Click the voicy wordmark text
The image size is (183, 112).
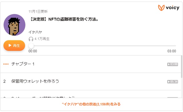coord(172,8)
